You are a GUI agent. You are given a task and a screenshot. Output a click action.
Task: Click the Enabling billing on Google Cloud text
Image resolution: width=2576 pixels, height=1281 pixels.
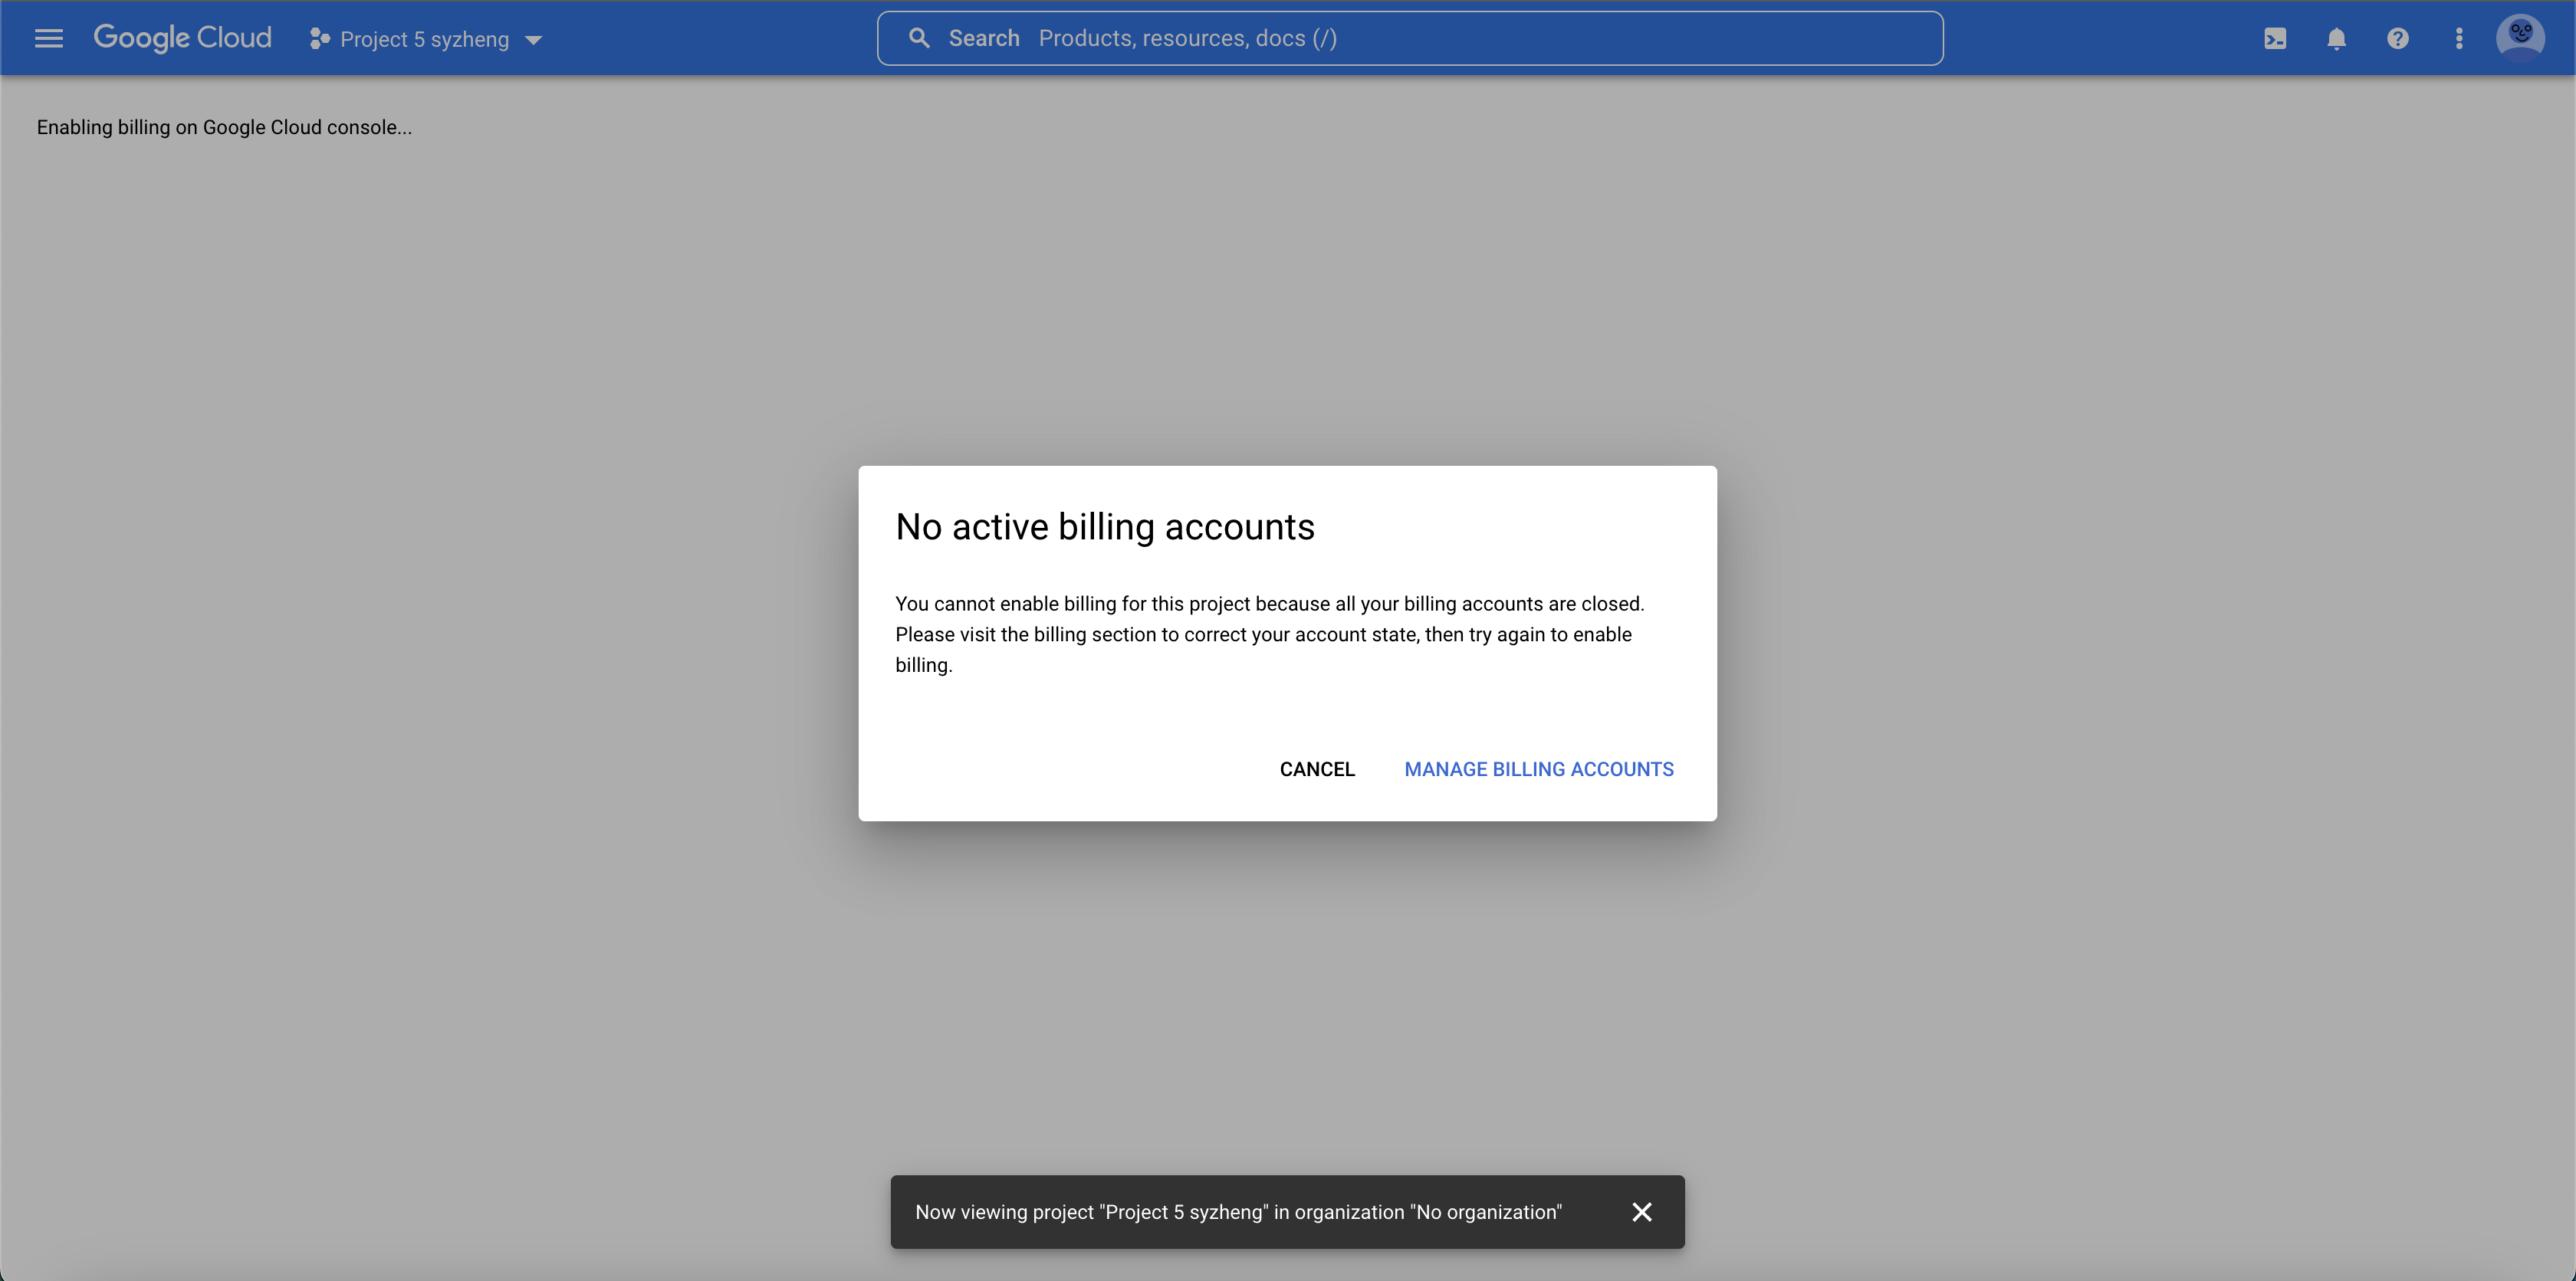[224, 127]
